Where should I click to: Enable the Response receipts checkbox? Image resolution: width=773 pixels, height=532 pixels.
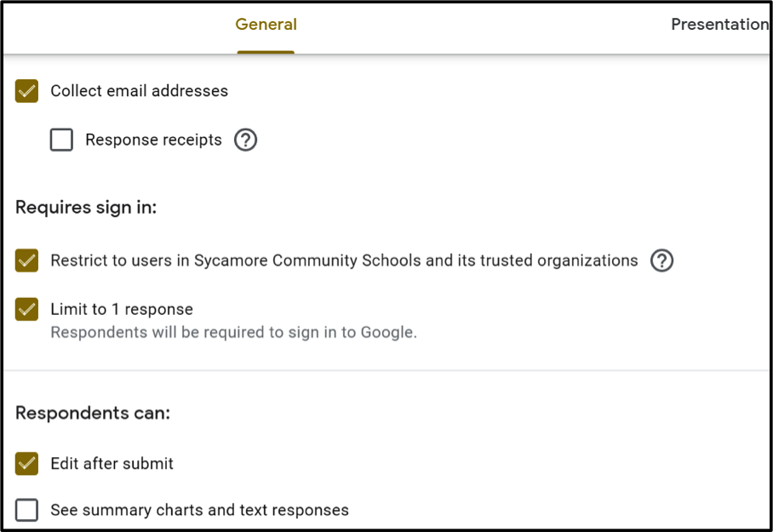coord(61,140)
